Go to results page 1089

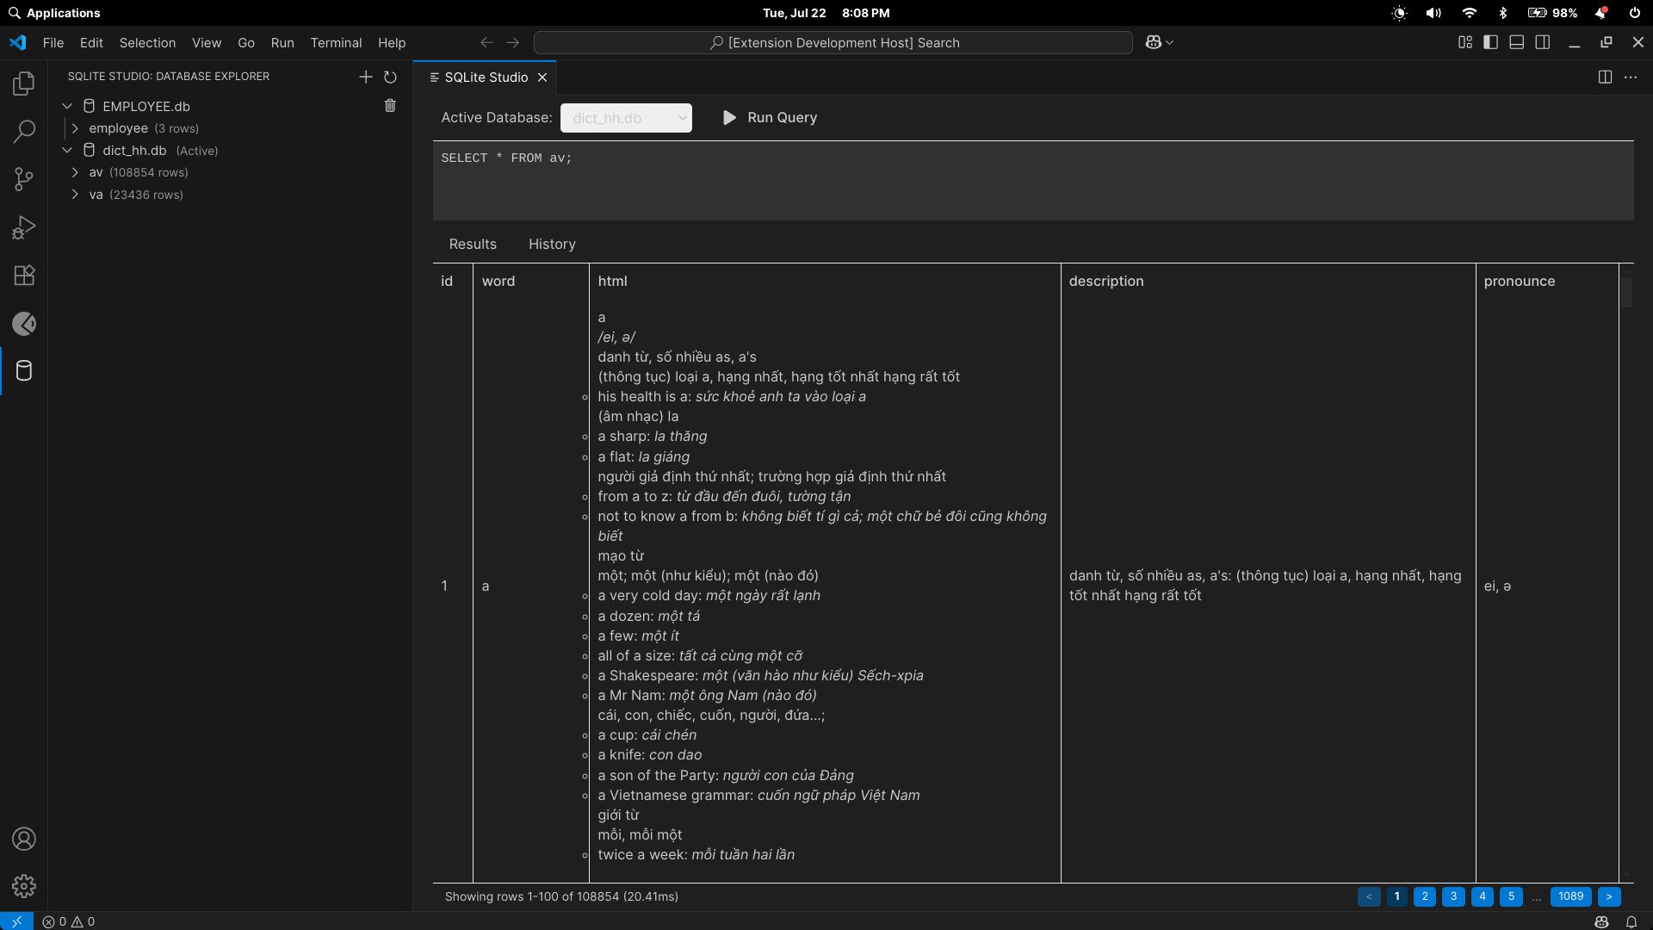(x=1570, y=896)
